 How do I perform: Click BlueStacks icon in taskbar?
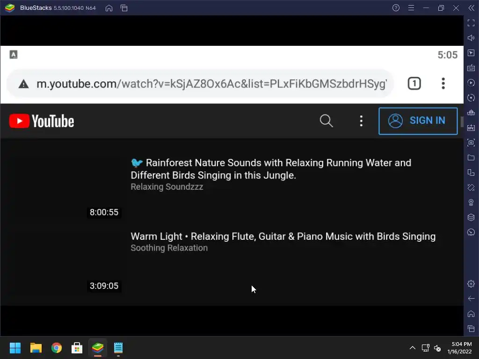point(98,348)
